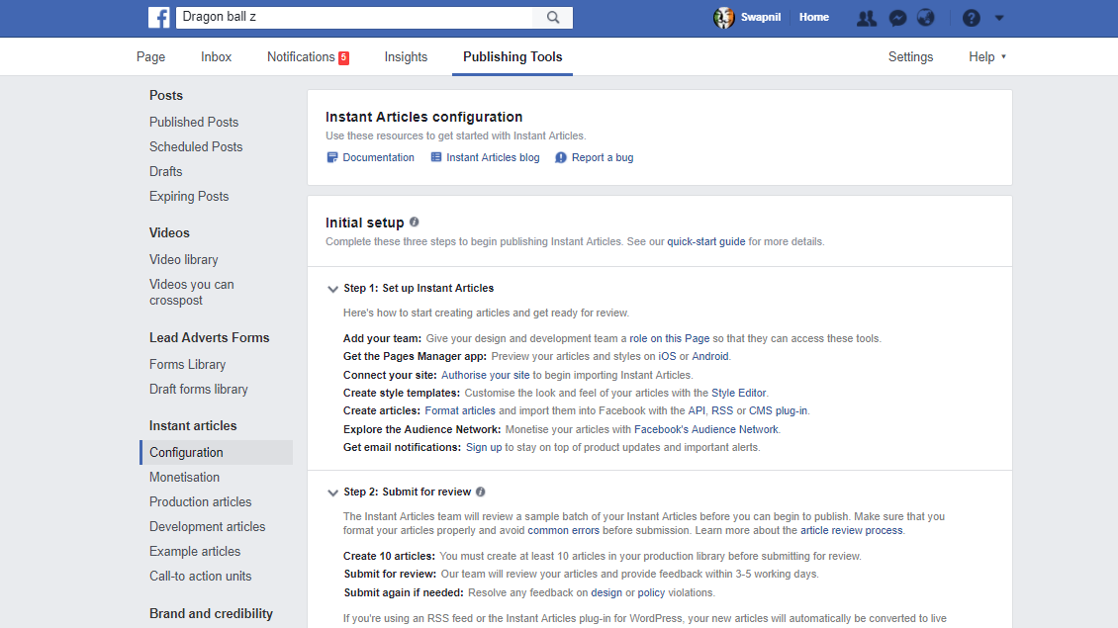1118x628 pixels.
Task: Click the quick help question mark icon
Action: pos(972,18)
